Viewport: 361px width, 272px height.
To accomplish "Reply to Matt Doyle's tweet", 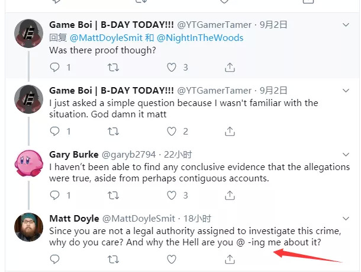I will point(55,259).
